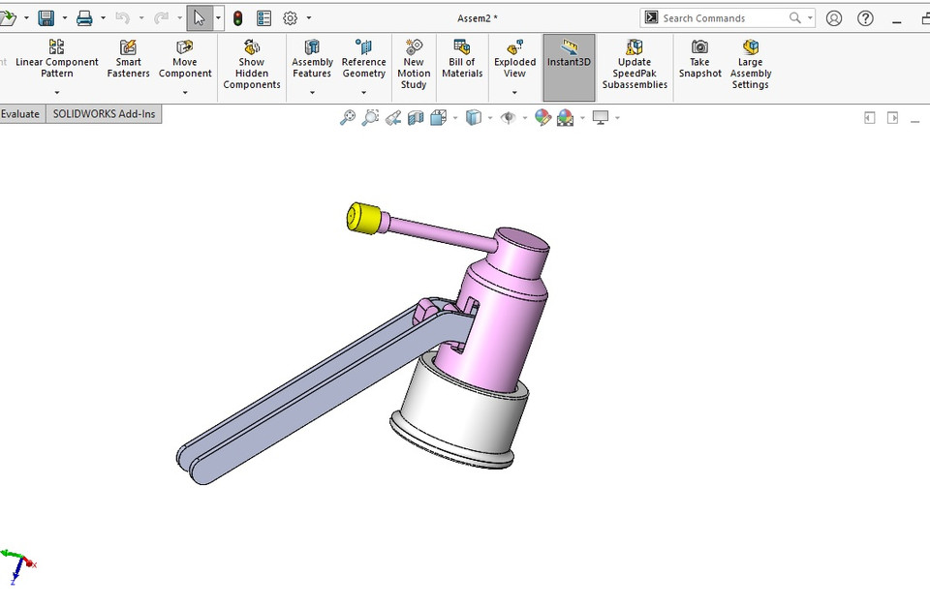Switch to the Evaluate tab
Viewport: 930px width, 607px height.
[x=20, y=113]
